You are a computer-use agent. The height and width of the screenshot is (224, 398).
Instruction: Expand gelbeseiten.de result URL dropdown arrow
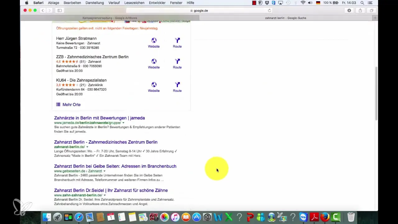(104, 171)
